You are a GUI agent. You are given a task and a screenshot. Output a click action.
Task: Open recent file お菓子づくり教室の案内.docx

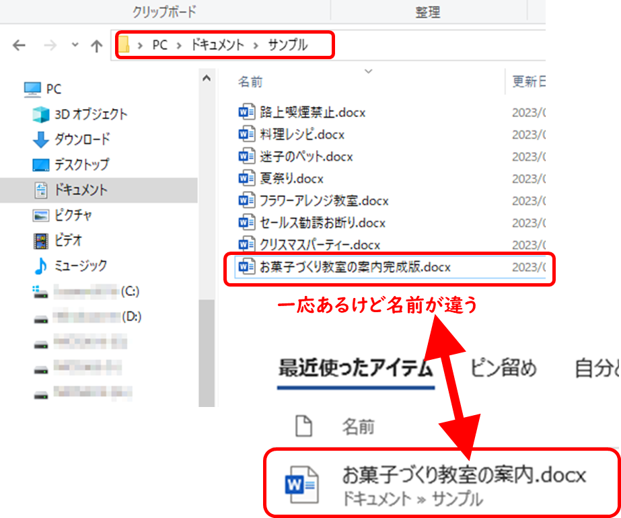click(x=464, y=475)
